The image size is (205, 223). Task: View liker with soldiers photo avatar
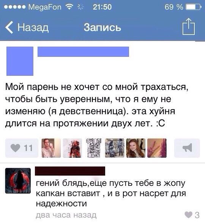115,148
